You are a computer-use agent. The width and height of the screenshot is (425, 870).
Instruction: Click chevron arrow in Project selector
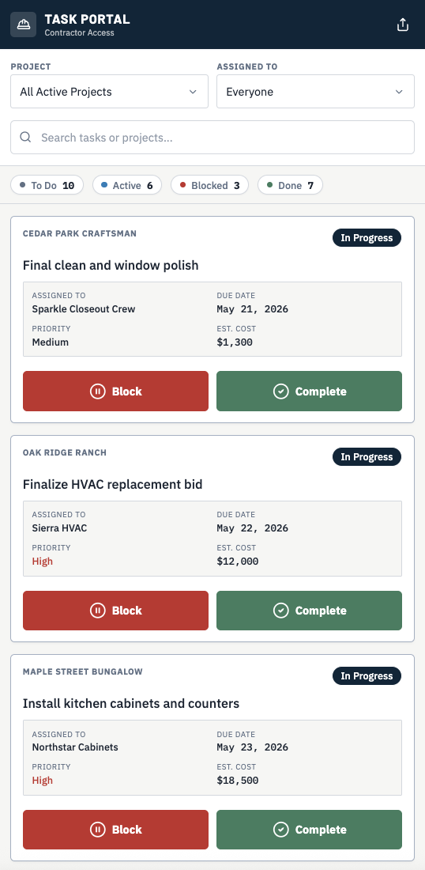tap(193, 92)
